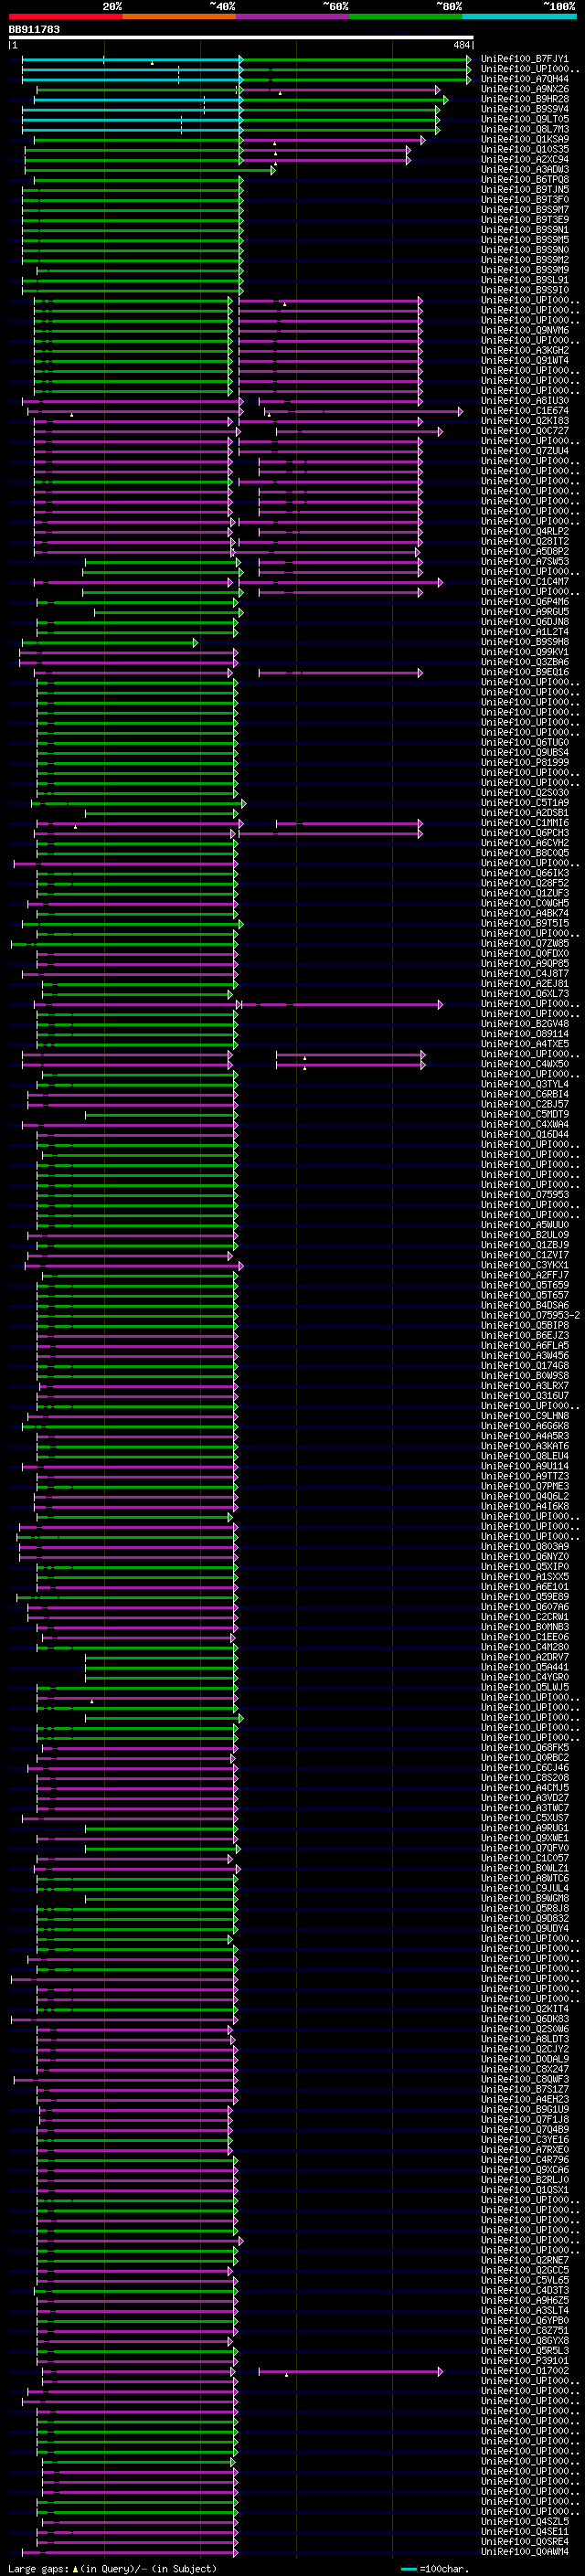
Task: Select label UniRef100_Q5XIP0
Action: pos(524,1566)
